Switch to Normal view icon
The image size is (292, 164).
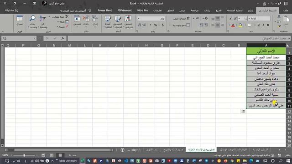click(60, 155)
